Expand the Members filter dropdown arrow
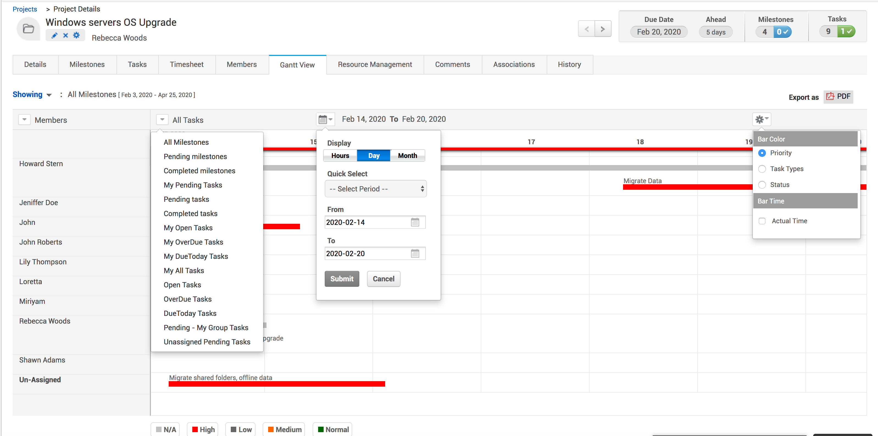The height and width of the screenshot is (436, 878). (24, 120)
